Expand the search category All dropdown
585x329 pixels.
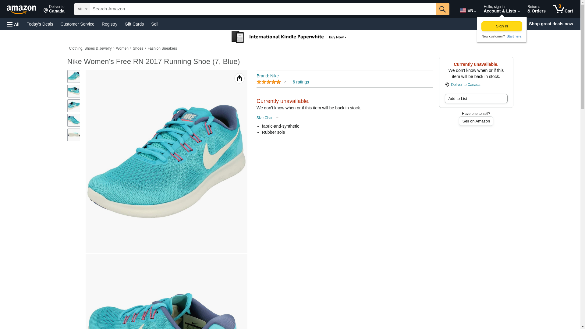(x=82, y=9)
